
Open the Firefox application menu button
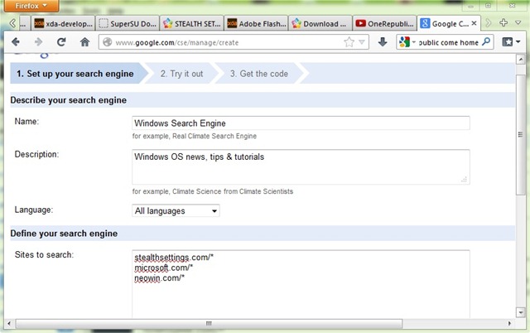tap(31, 6)
